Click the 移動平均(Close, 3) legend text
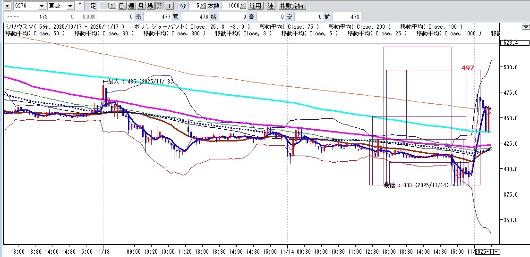530x257 pixels. 243,33
